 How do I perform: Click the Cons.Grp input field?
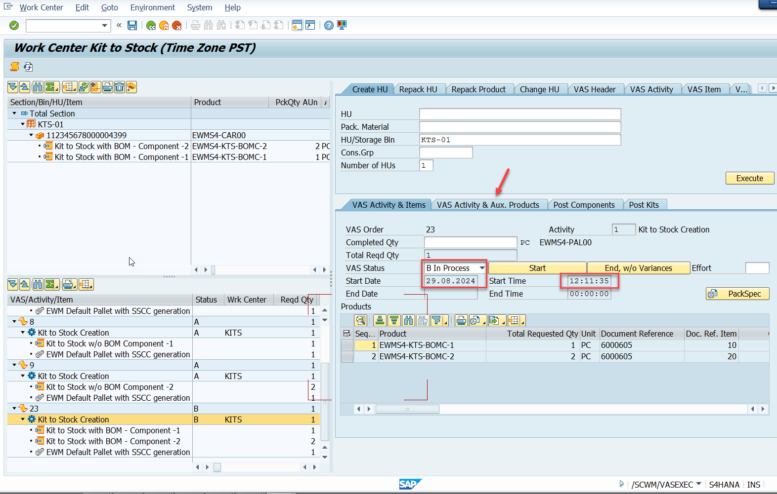446,152
